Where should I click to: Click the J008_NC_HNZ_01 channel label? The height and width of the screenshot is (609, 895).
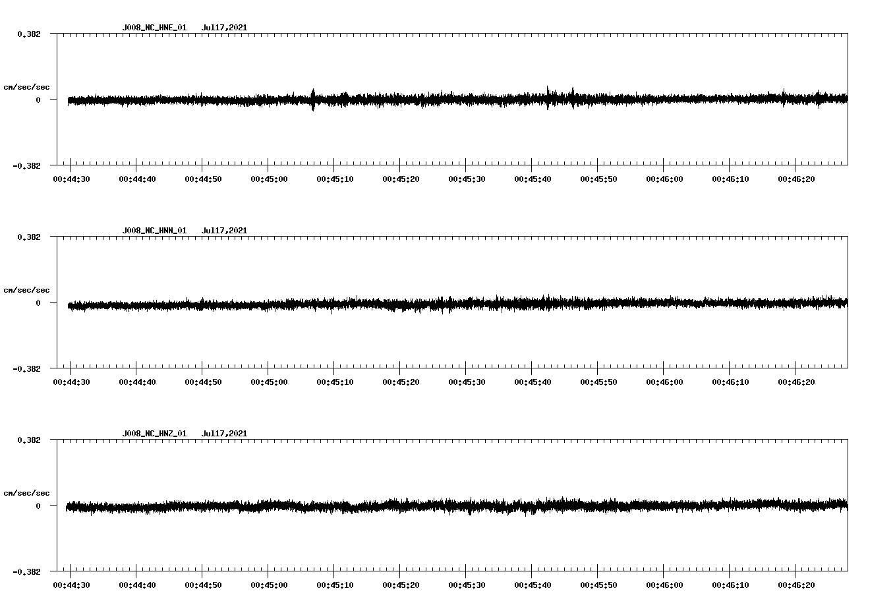[x=154, y=433]
